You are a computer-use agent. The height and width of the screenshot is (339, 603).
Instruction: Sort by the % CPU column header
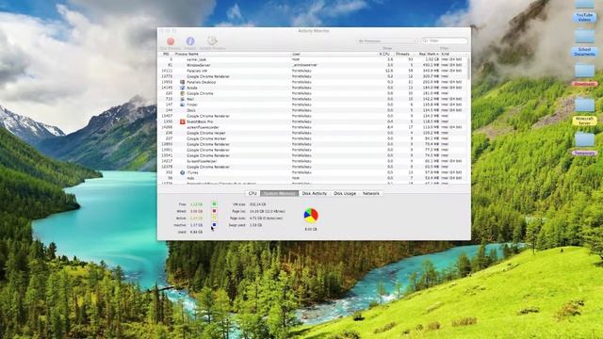385,55
